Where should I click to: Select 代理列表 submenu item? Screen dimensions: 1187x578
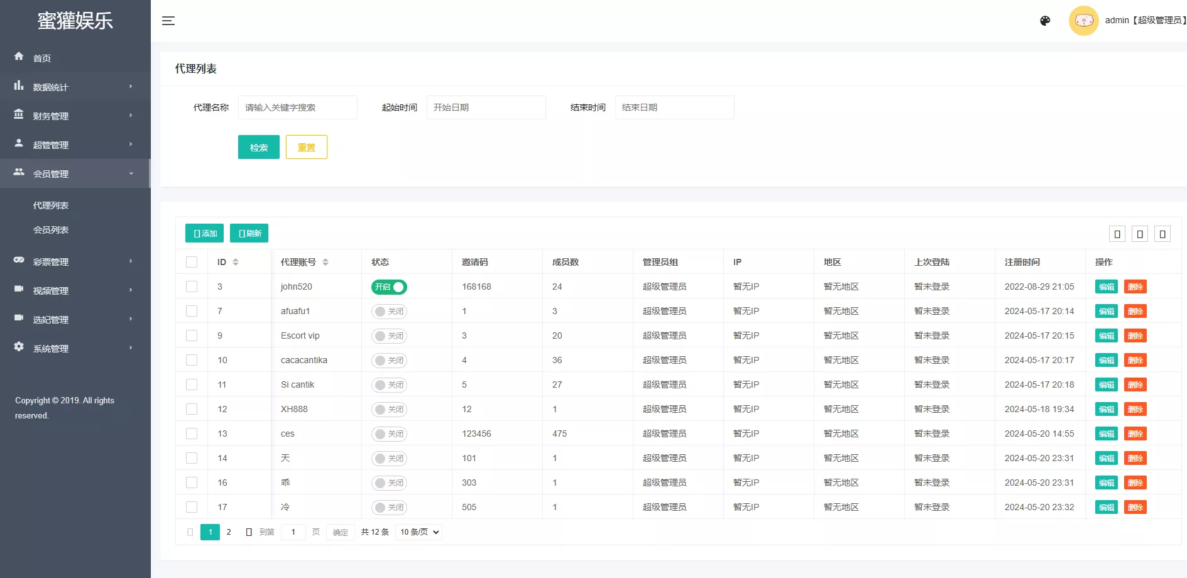[51, 205]
